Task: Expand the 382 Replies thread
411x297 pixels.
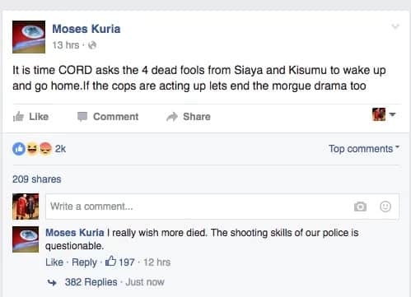Action: point(91,282)
